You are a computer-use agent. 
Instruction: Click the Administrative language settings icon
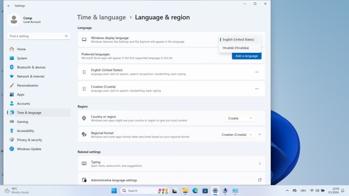(x=84, y=180)
